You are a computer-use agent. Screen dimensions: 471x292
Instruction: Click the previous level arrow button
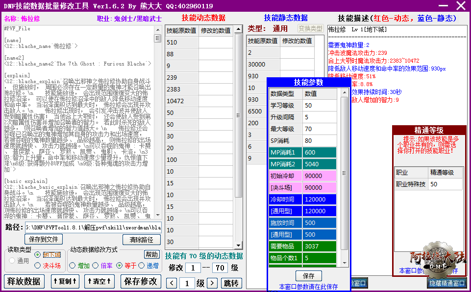coord(171,283)
